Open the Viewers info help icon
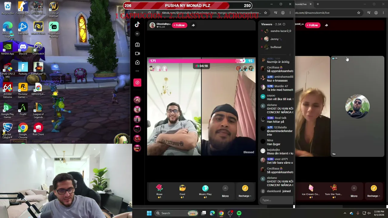 (284, 24)
